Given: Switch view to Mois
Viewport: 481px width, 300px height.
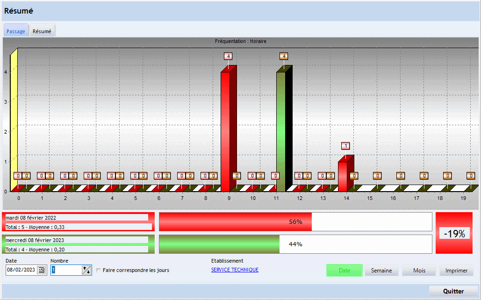Looking at the screenshot, I should [419, 270].
